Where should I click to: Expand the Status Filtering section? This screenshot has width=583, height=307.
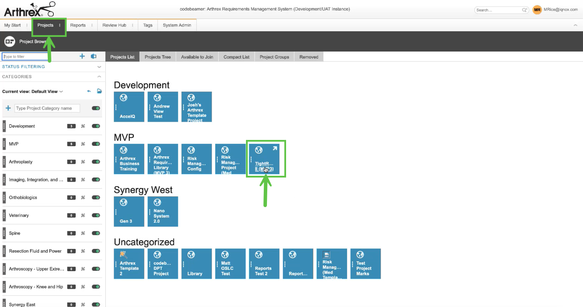pyautogui.click(x=99, y=67)
